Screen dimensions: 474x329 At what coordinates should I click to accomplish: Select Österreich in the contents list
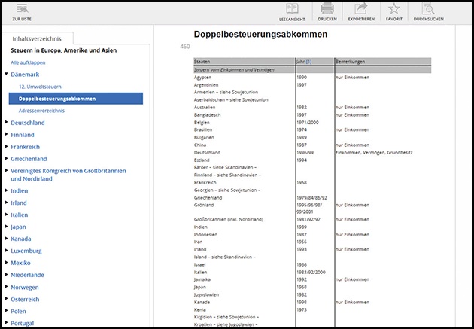26,299
